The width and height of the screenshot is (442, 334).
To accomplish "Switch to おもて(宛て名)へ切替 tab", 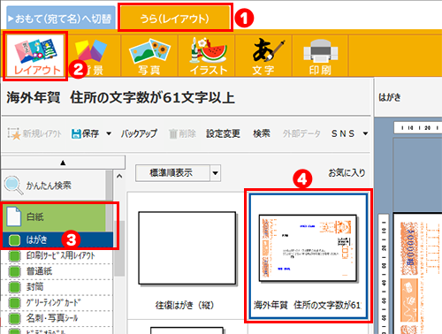I will 61,19.
